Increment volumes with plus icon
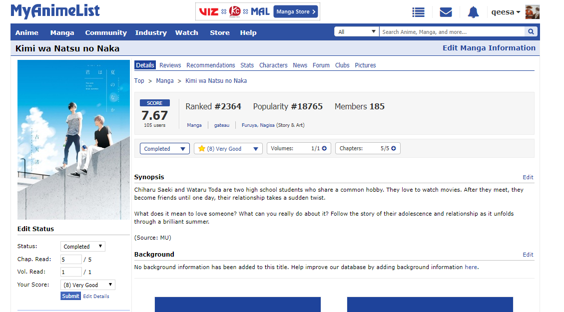564x312 pixels. [x=324, y=149]
